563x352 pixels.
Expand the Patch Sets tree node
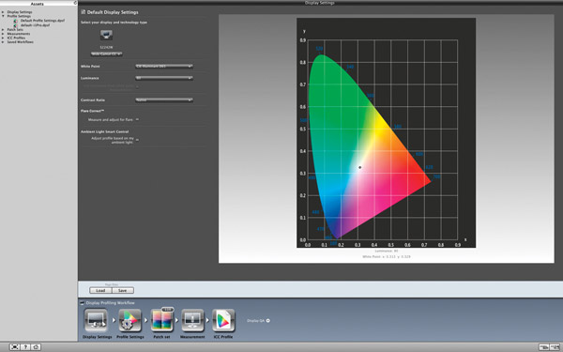[x=3, y=29]
